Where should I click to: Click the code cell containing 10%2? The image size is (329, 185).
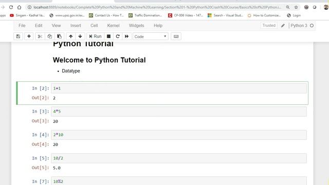[x=179, y=181]
